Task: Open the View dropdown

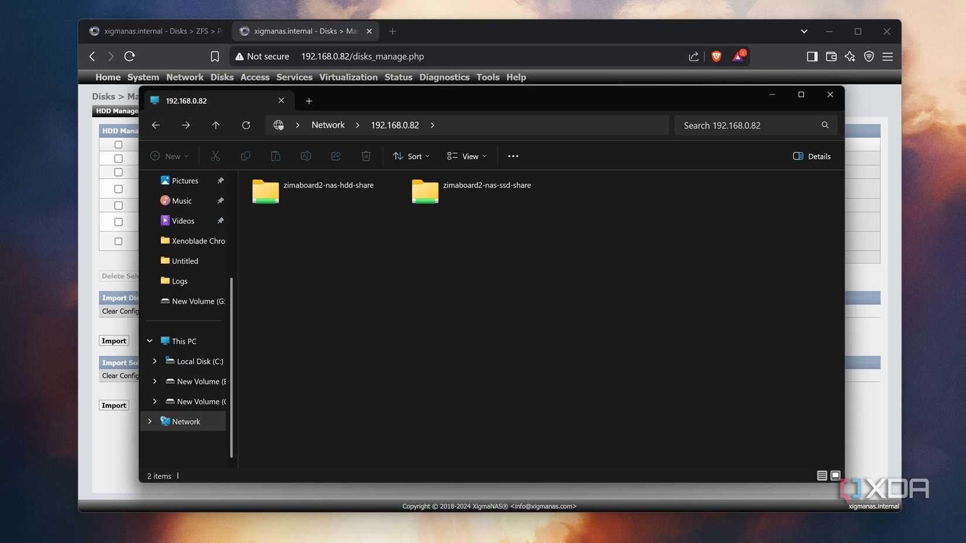Action: pos(467,156)
